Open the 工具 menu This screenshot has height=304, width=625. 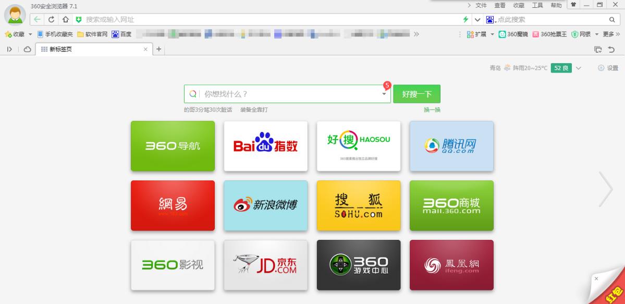537,5
